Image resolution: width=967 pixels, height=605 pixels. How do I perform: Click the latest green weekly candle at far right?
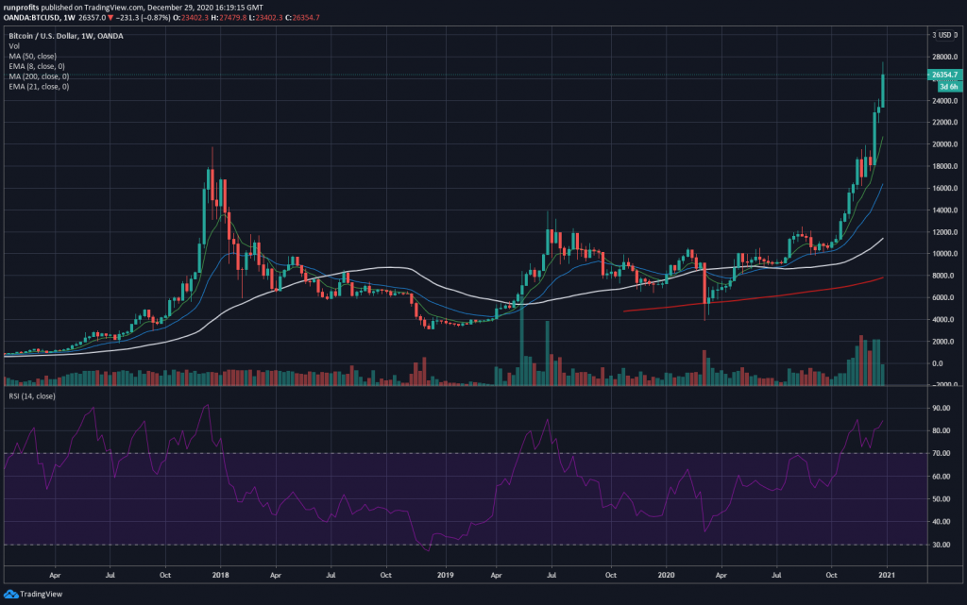pos(883,90)
